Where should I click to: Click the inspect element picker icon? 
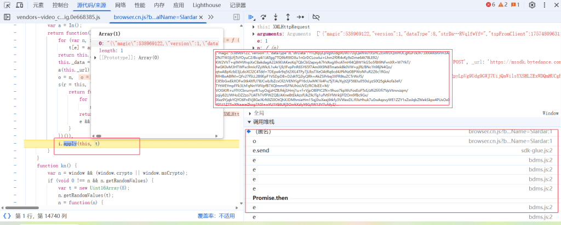(x=8, y=5)
